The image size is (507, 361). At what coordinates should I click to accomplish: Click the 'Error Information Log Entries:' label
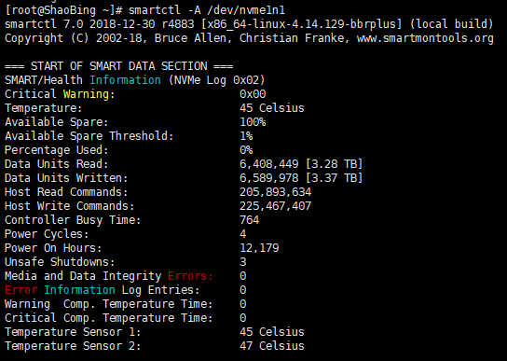click(103, 290)
